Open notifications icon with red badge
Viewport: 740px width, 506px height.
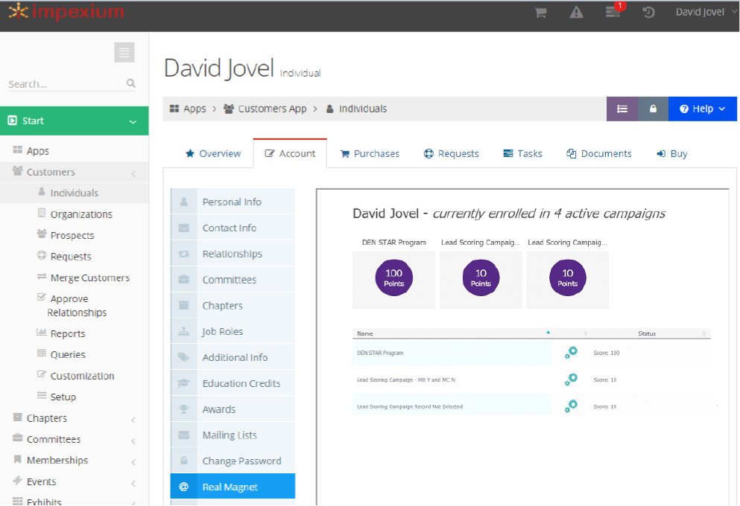point(613,12)
